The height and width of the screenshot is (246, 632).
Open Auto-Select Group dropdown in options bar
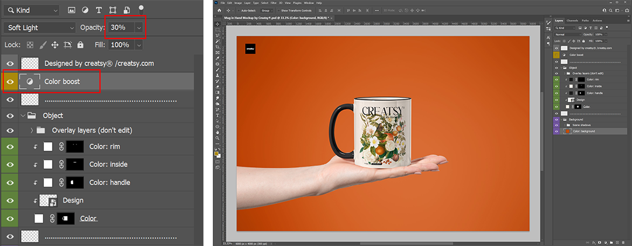[267, 11]
